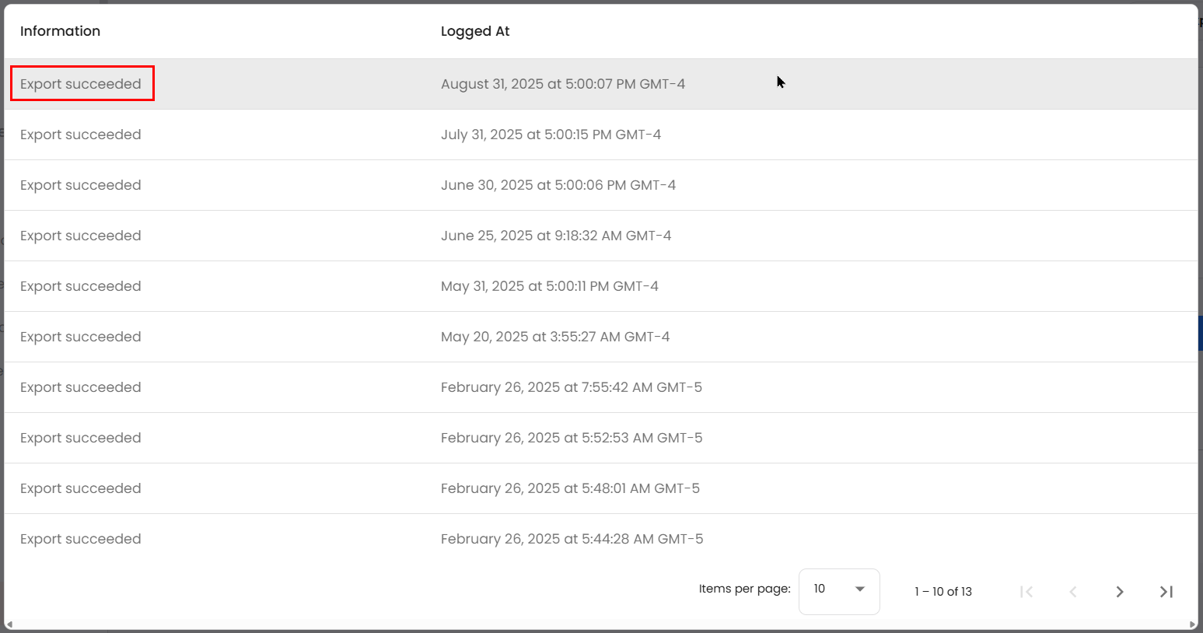Click the horizontal scrollbar's left arrow

click(x=9, y=624)
